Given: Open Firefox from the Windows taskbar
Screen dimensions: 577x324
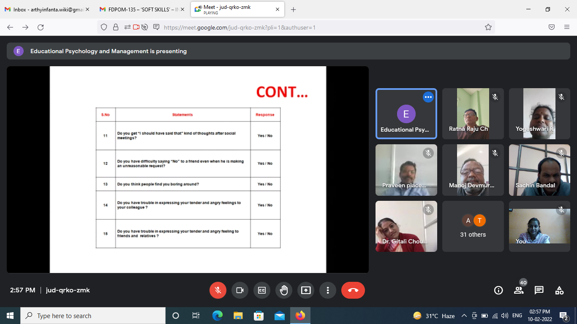Looking at the screenshot, I should click(x=300, y=316).
